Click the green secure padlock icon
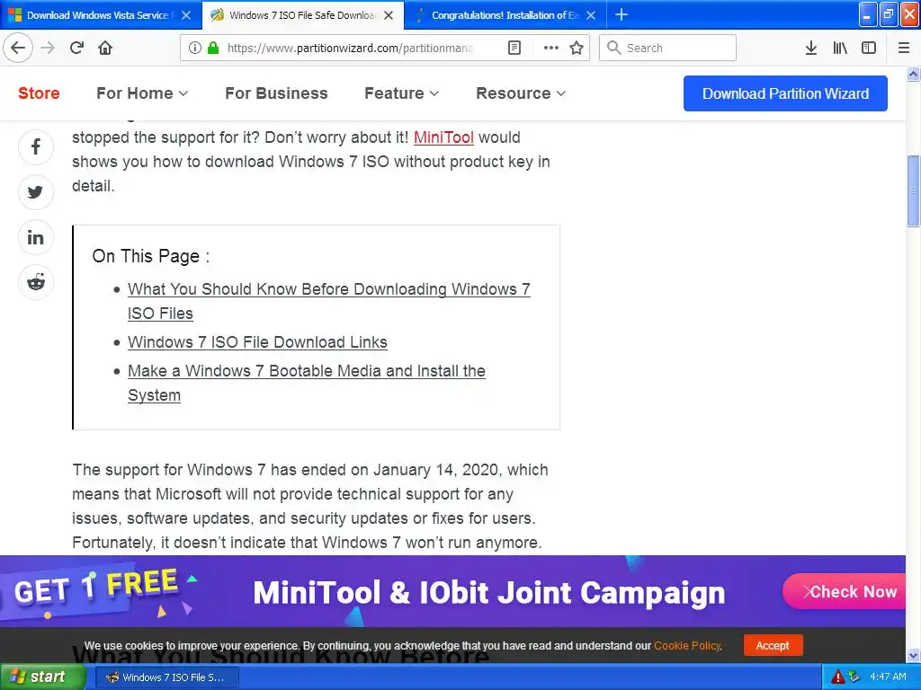The height and width of the screenshot is (690, 921). pyautogui.click(x=213, y=48)
